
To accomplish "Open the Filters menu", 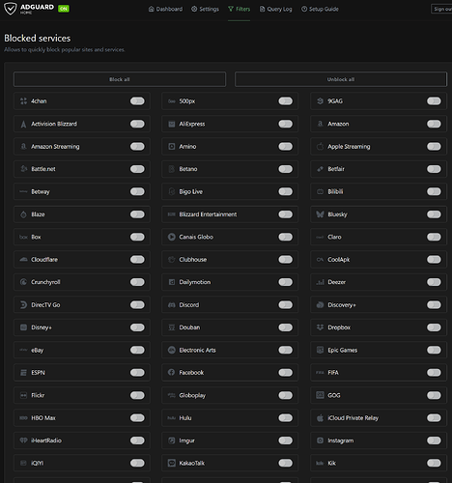I will tap(239, 9).
